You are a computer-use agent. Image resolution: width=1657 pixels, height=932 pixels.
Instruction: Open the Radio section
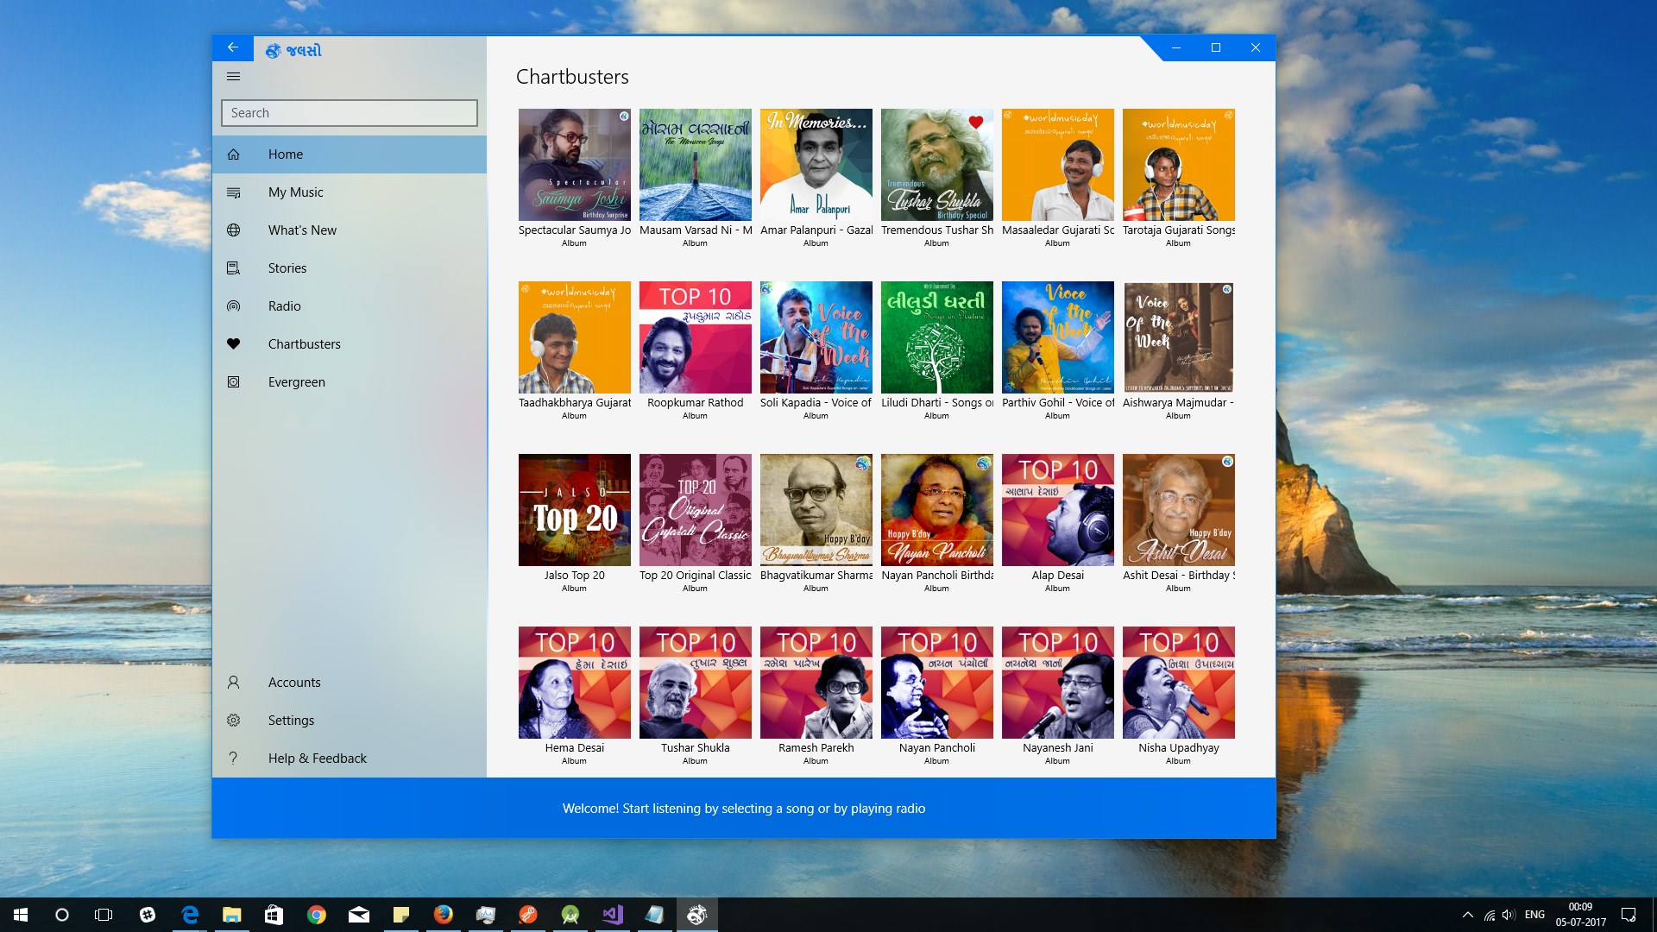coord(350,306)
